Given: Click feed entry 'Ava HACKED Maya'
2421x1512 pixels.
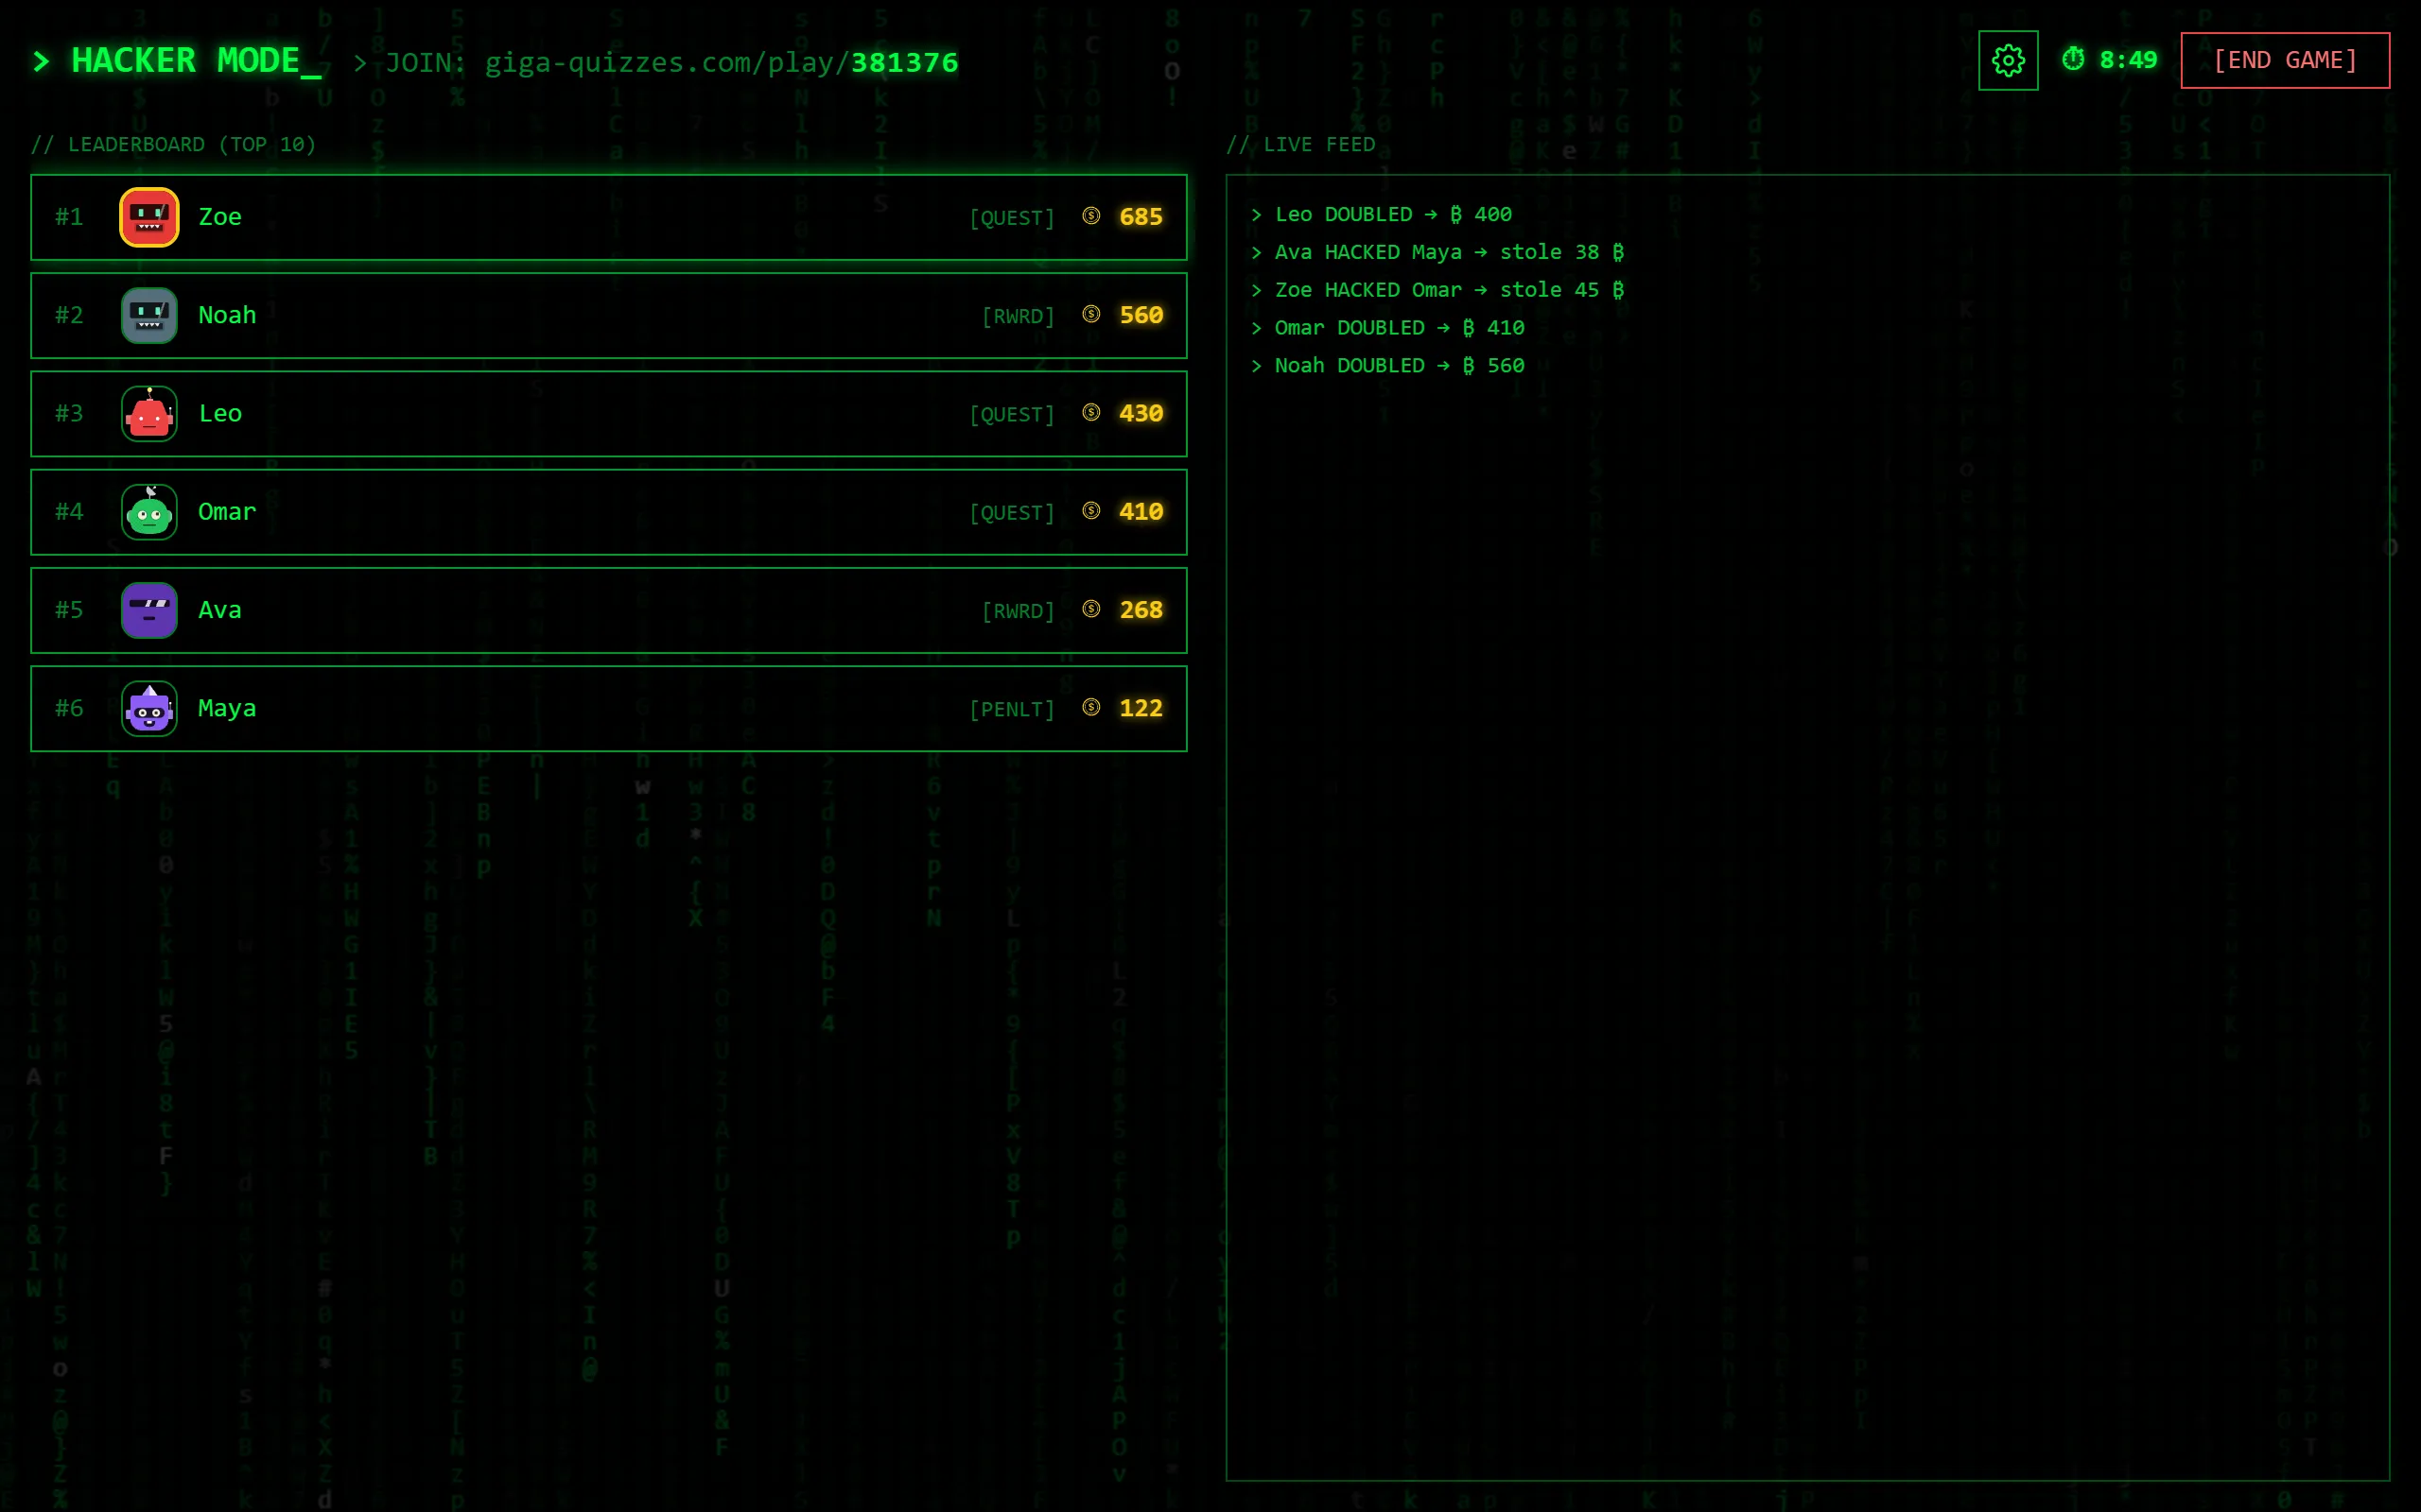Looking at the screenshot, I should [1437, 252].
